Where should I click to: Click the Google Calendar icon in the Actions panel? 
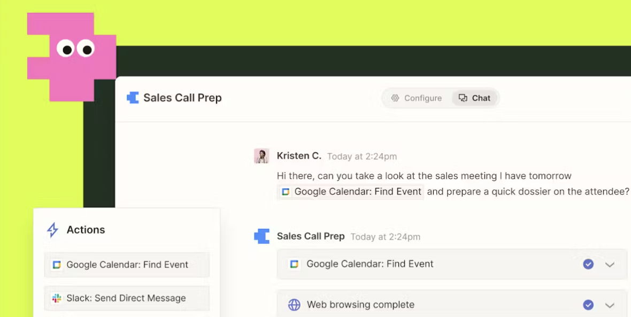click(x=57, y=265)
